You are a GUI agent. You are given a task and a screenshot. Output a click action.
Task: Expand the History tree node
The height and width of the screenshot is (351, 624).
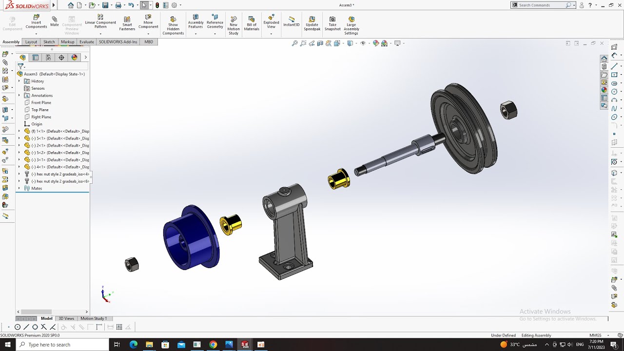click(19, 81)
